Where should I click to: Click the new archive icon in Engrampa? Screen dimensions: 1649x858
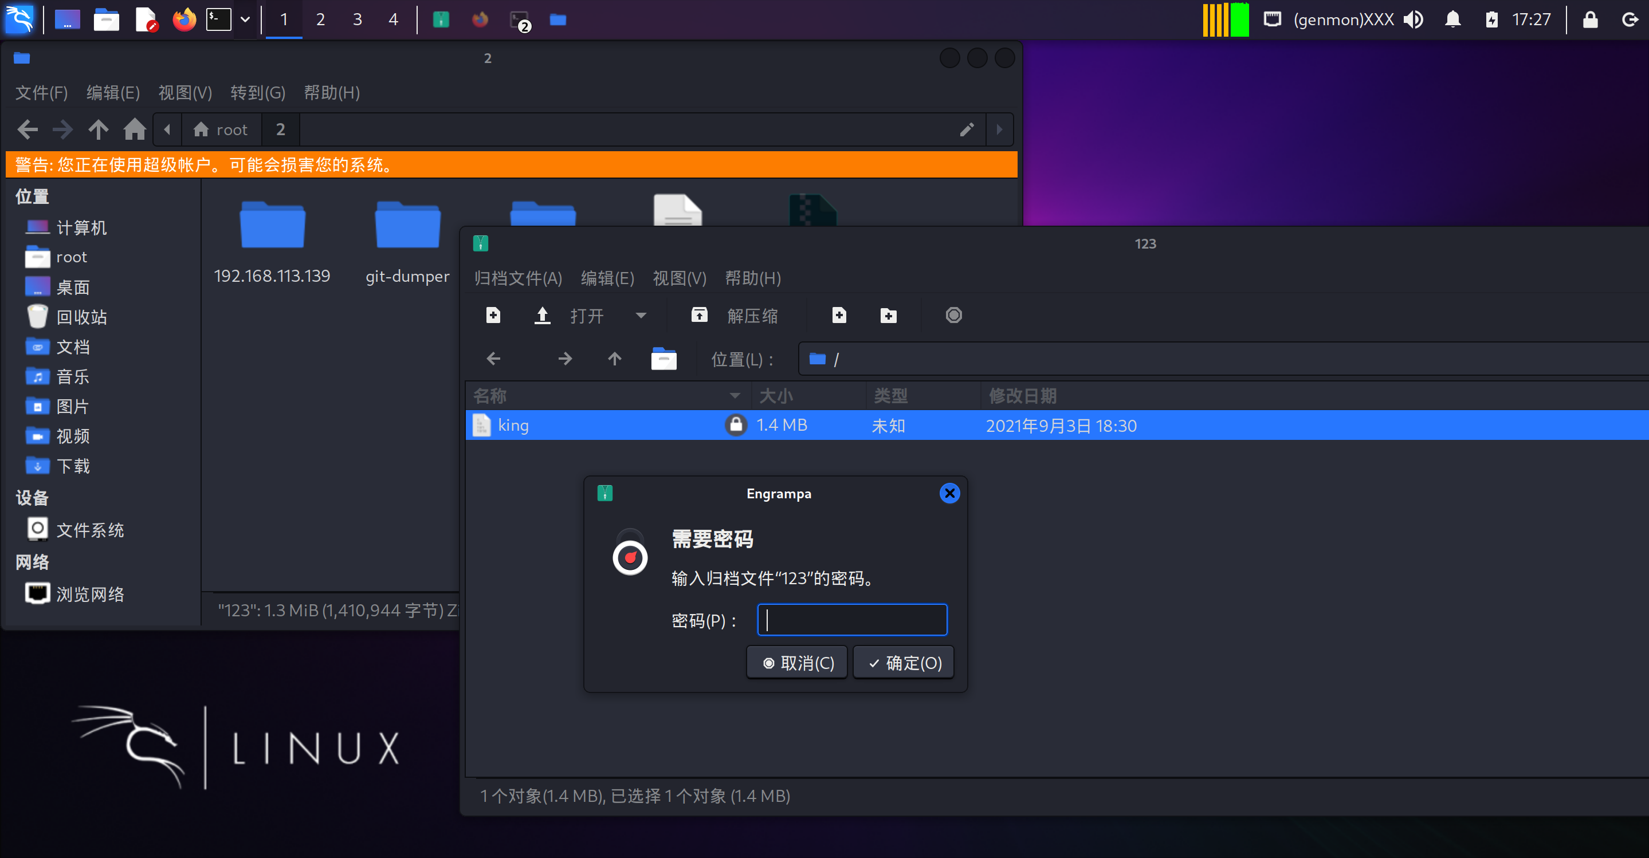point(493,316)
